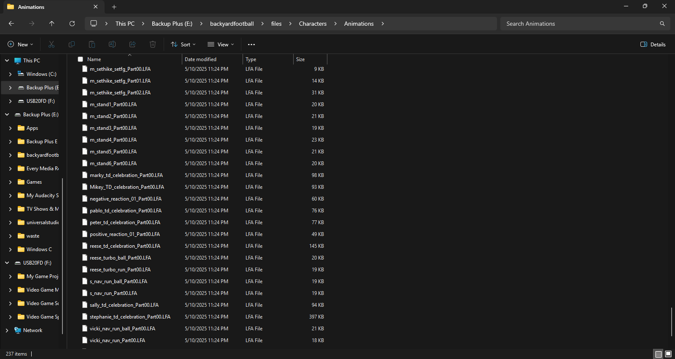Image resolution: width=675 pixels, height=359 pixels.
Task: Switch to details list view icon
Action: coord(658,354)
